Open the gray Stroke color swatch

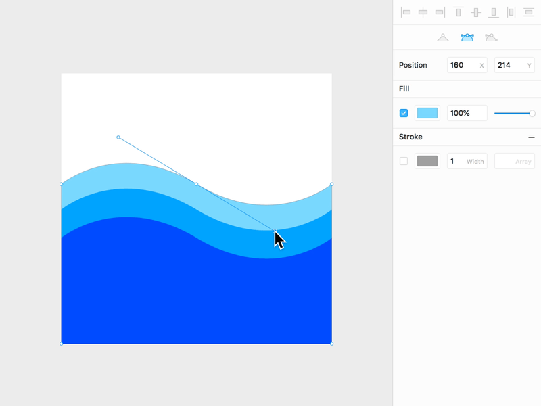click(x=427, y=161)
